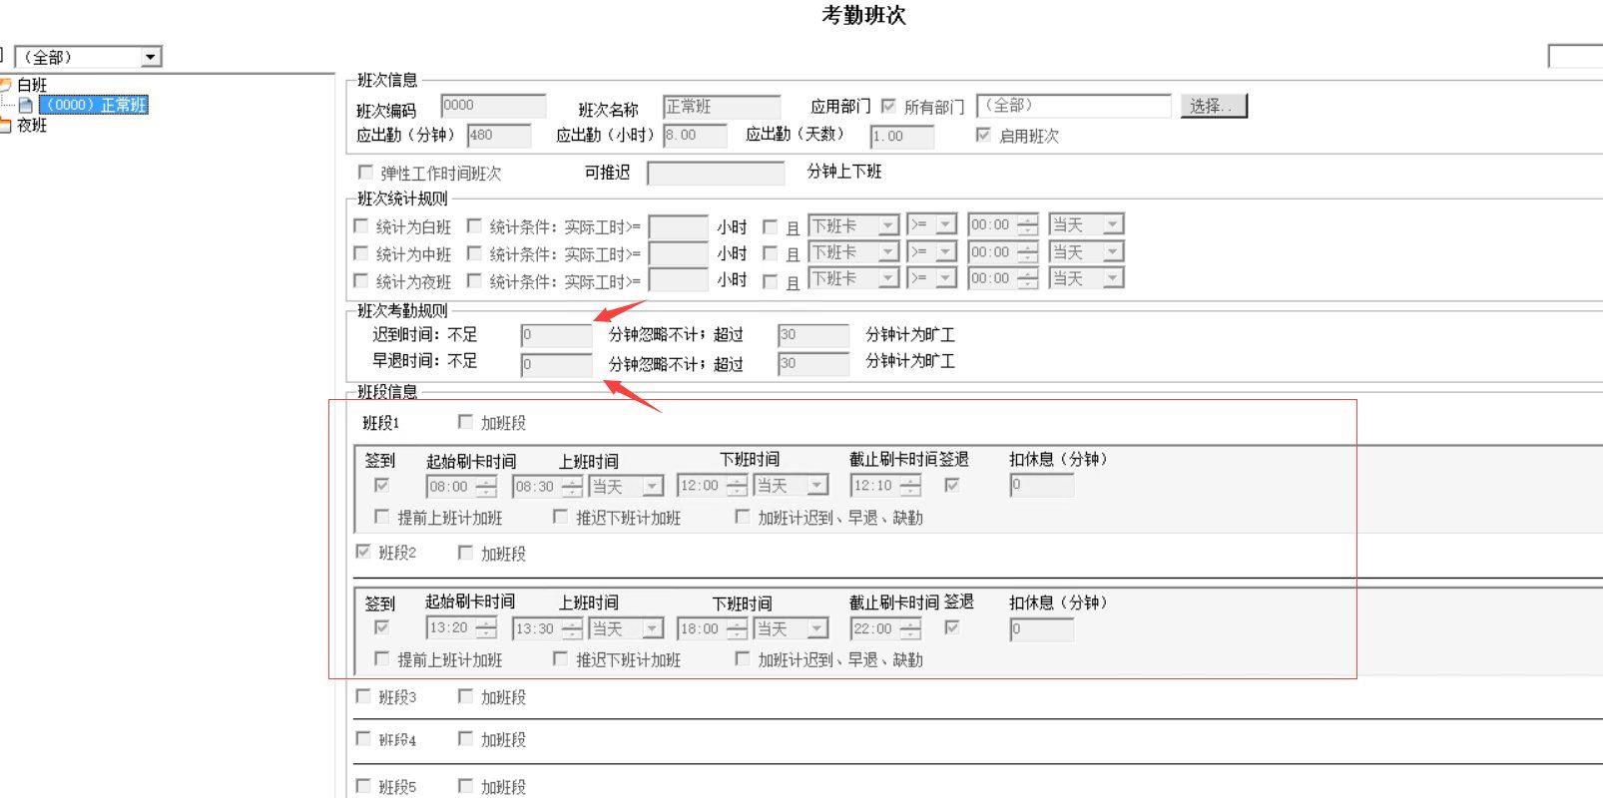Check the 统计为白班 checkbox
This screenshot has width=1603, height=798.
361,226
